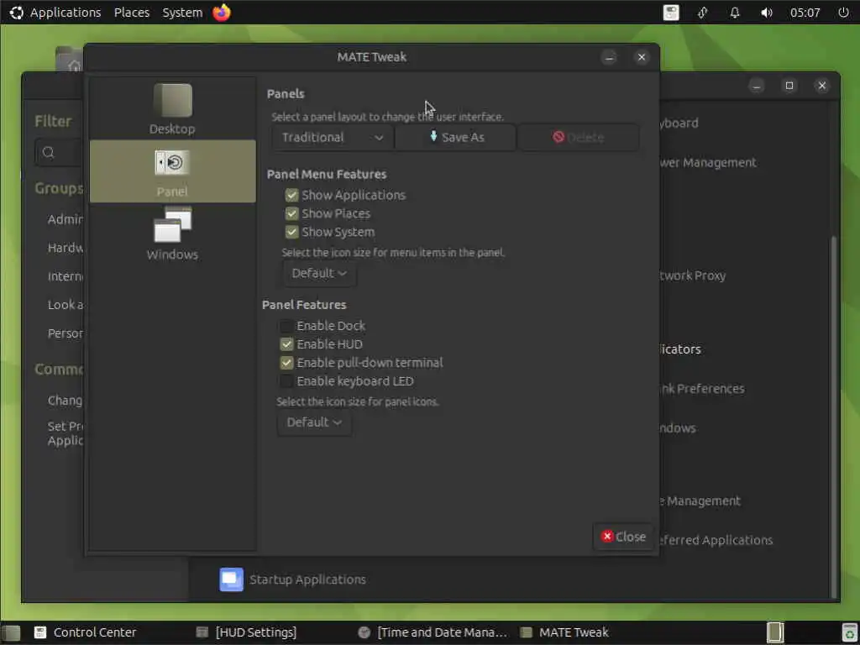The height and width of the screenshot is (645, 860).
Task: Open the network indicator in top panel
Action: 703,12
